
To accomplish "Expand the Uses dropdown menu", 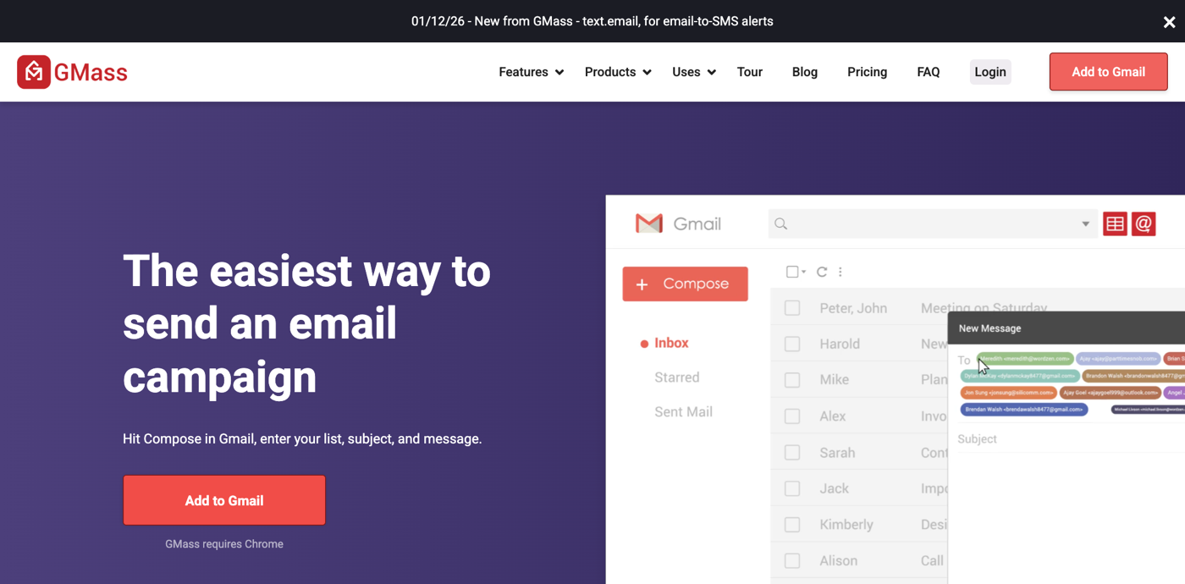I will point(694,72).
